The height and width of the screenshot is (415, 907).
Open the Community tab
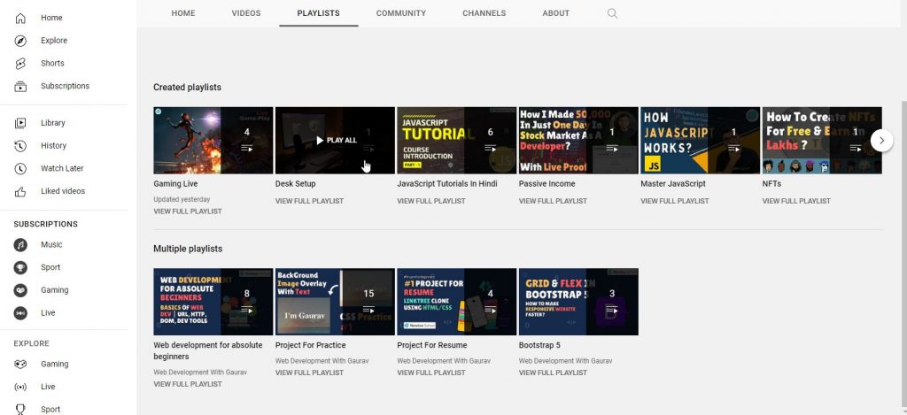(400, 13)
